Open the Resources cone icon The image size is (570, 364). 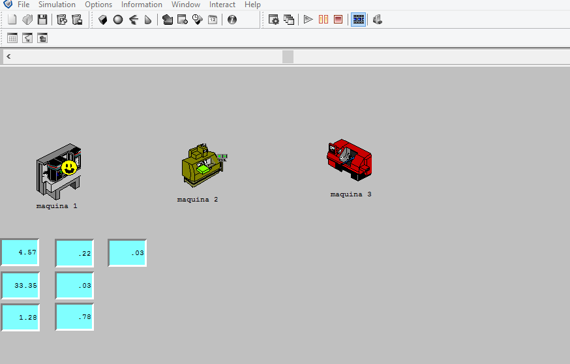[x=147, y=20]
